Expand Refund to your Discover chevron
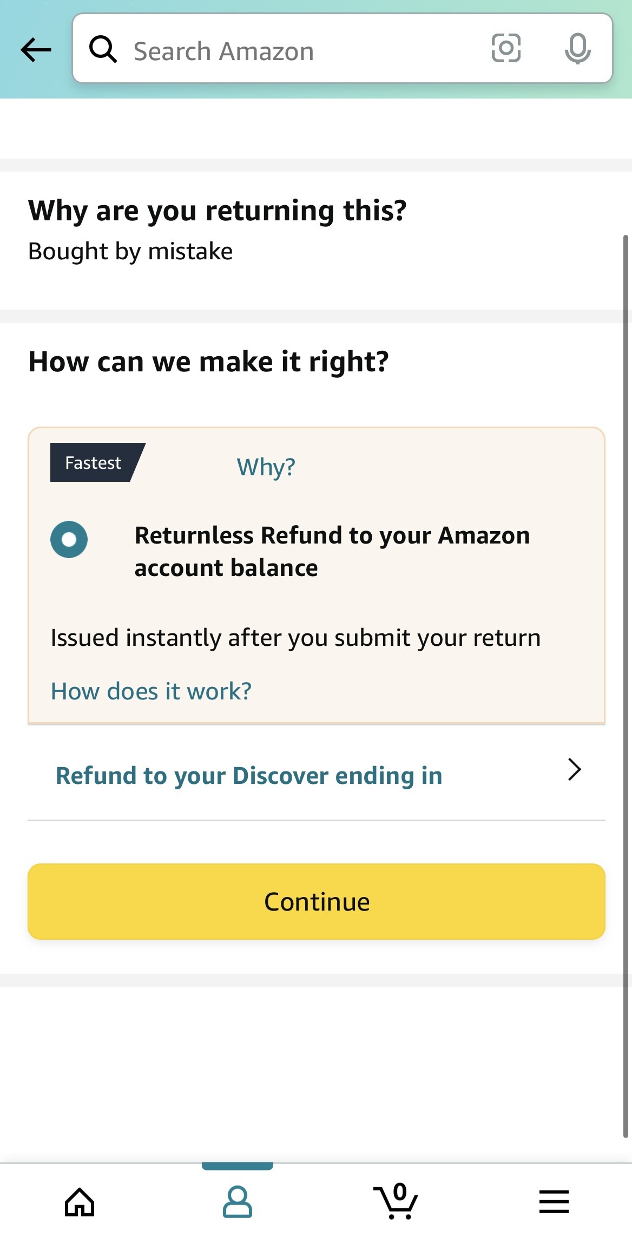The image size is (632, 1237). pyautogui.click(x=575, y=769)
